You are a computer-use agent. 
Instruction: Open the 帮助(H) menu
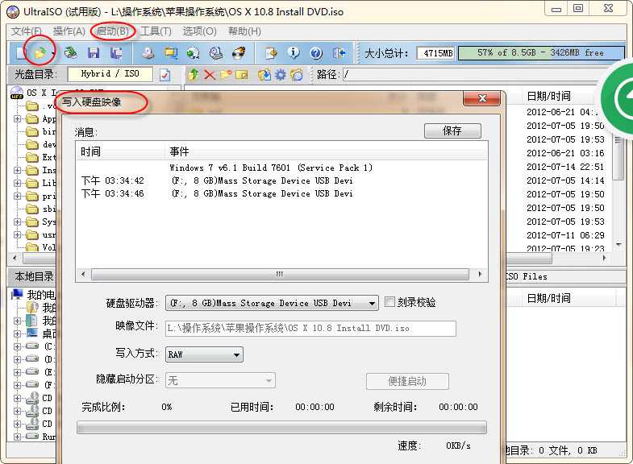coord(244,31)
